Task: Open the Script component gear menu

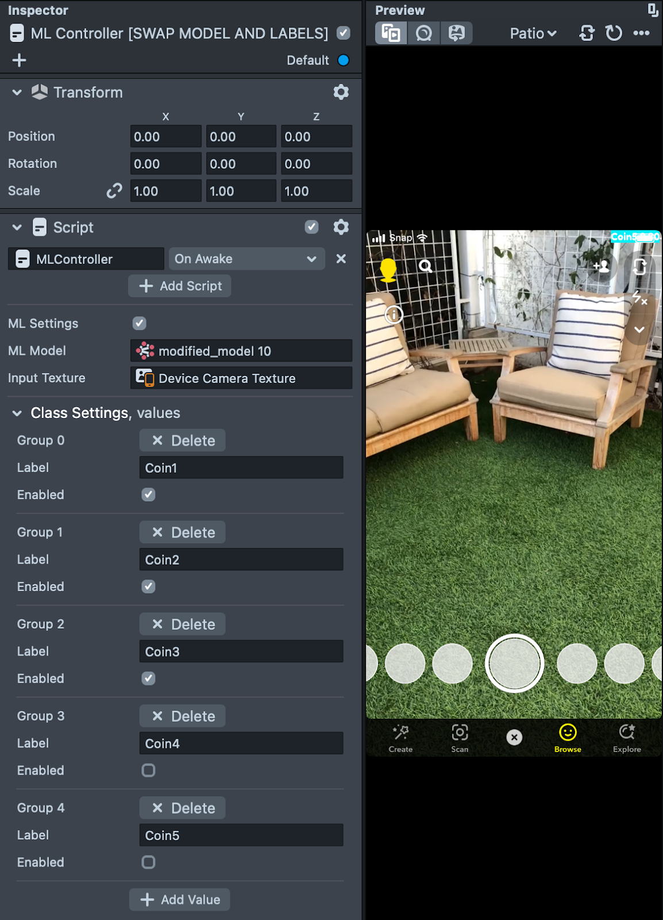Action: 341,227
